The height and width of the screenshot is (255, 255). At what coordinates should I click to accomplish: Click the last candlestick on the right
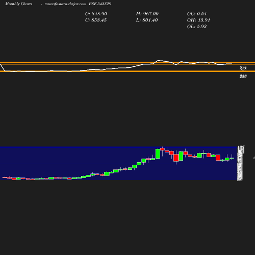[232, 158]
